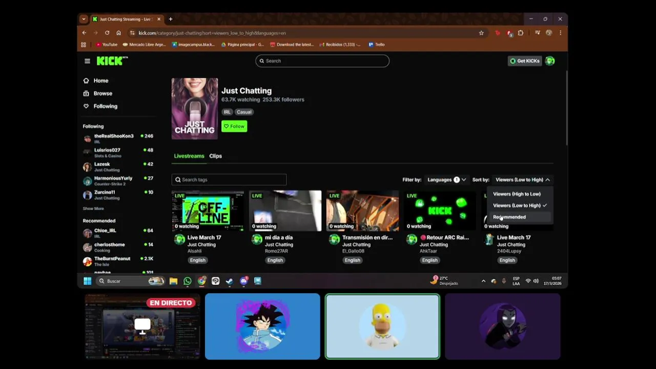Open the Mercado Libre bookmark
Image resolution: width=656 pixels, height=369 pixels.
144,45
